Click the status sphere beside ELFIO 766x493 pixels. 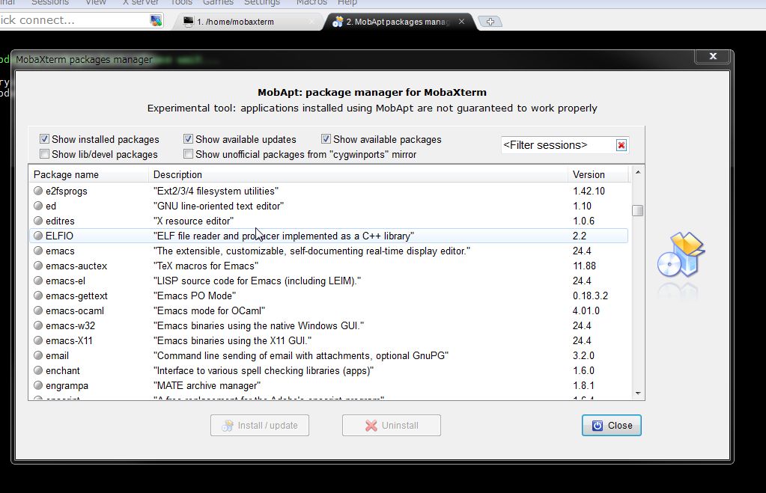tap(37, 236)
